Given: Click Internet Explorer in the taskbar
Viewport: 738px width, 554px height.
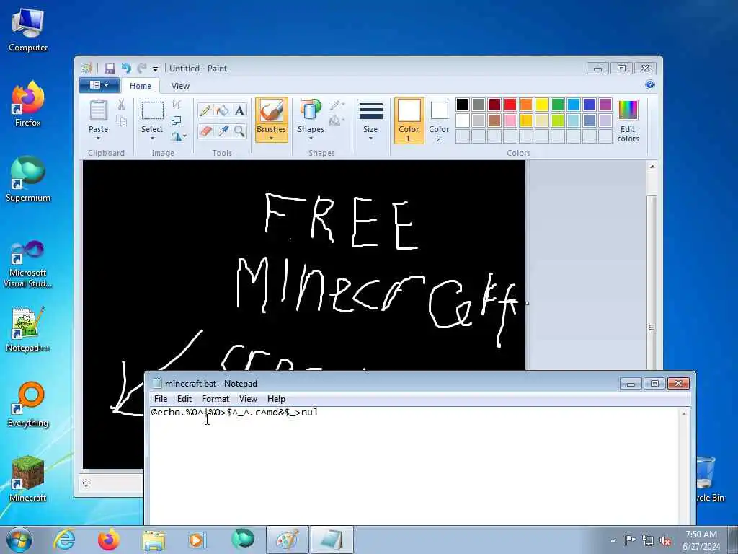Looking at the screenshot, I should (64, 540).
